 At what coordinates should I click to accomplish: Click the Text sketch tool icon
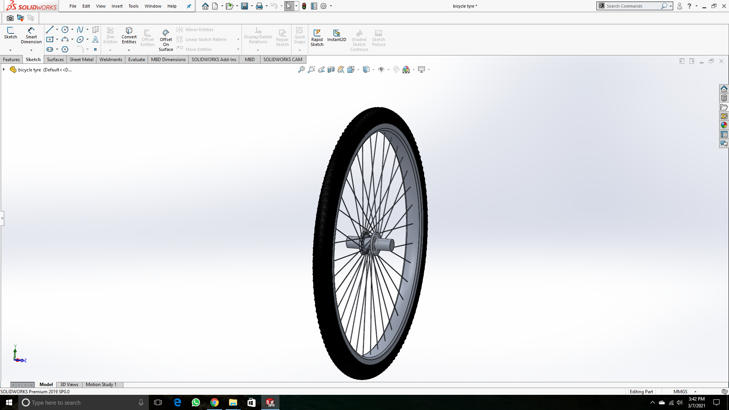[95, 39]
